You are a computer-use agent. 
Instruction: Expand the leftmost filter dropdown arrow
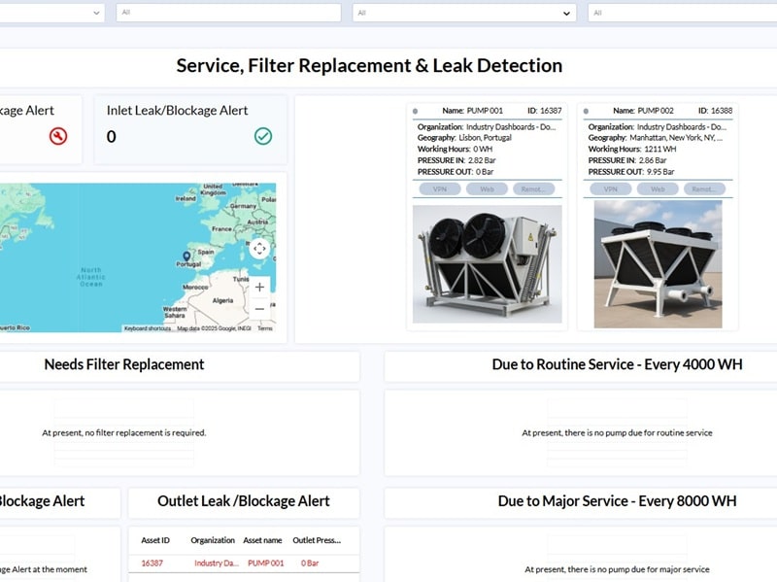[x=96, y=13]
